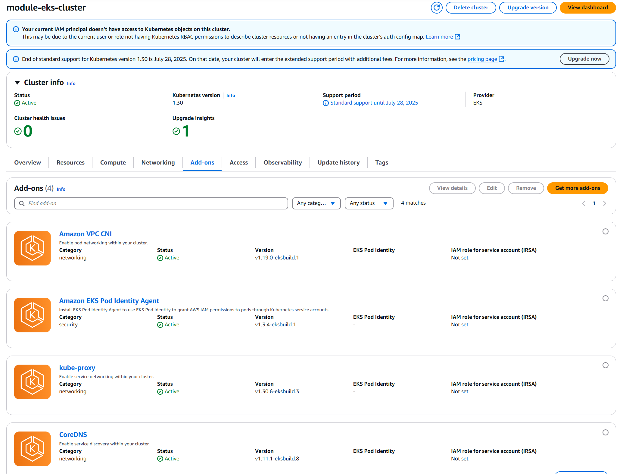Open the Observability tab
The image size is (623, 474).
(283, 162)
